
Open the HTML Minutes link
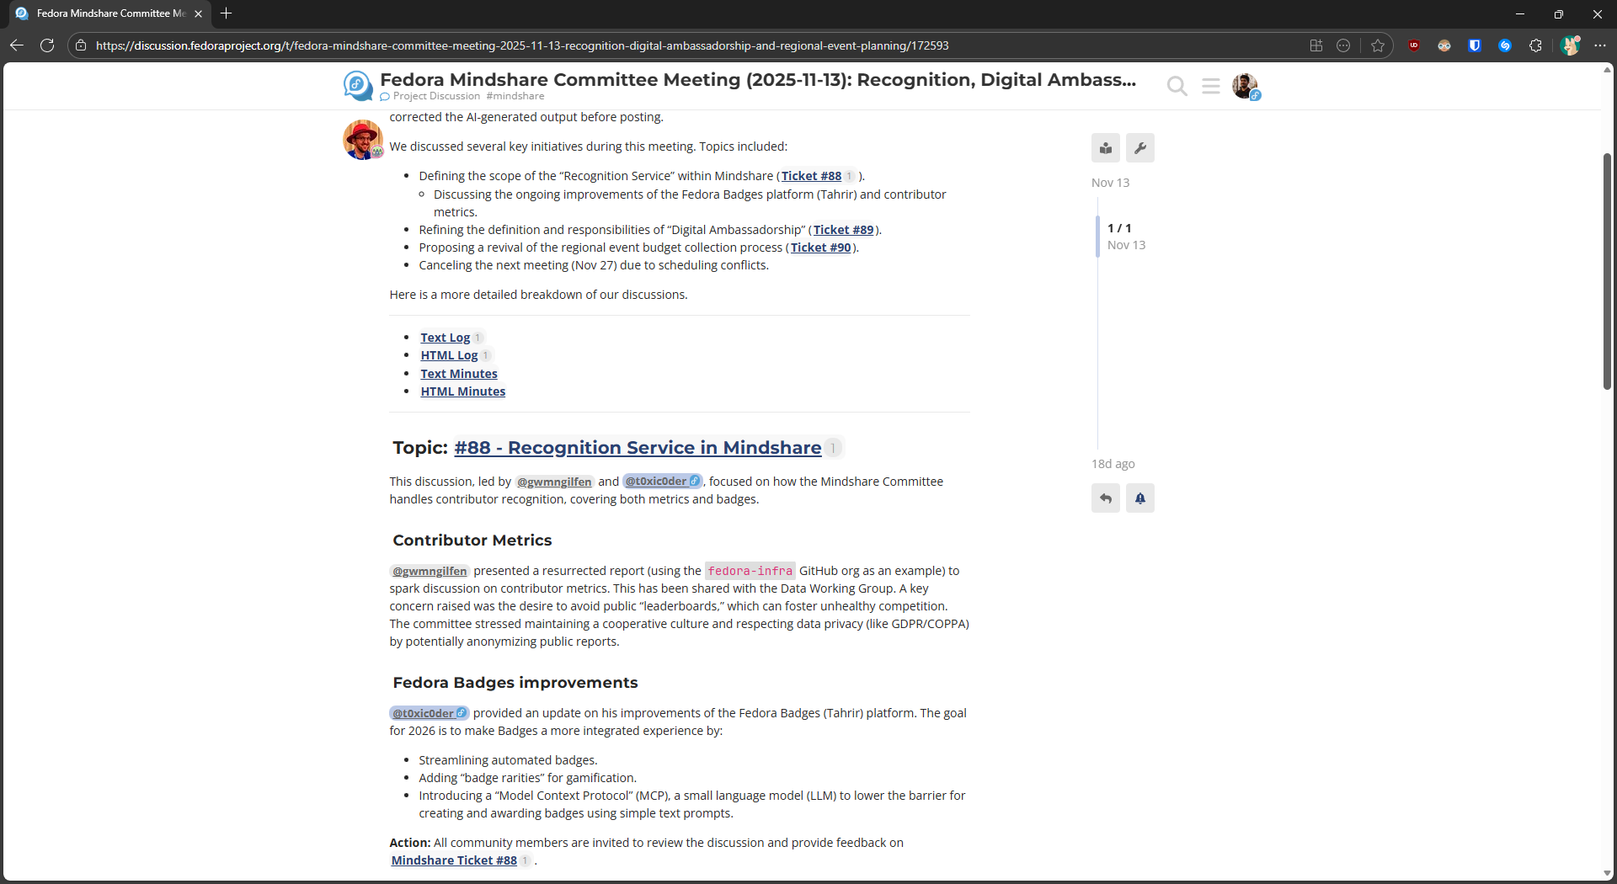click(462, 391)
